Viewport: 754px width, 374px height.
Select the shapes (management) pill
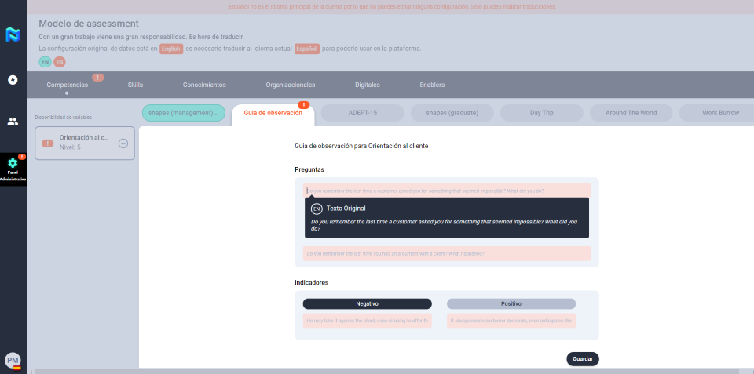(183, 113)
